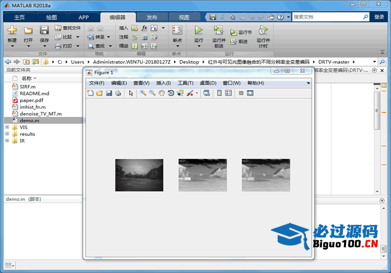Image resolution: width=391 pixels, height=273 pixels.
Task: Click the Zoom In magnifier in Figure toolbar
Action: [x=143, y=93]
